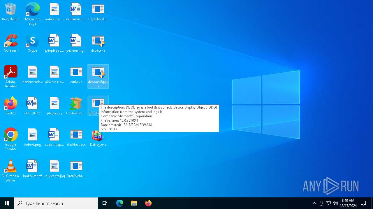Screen dimensions: 373x209
Task: Select the sellevents.jpg image file
Action: point(54,169)
